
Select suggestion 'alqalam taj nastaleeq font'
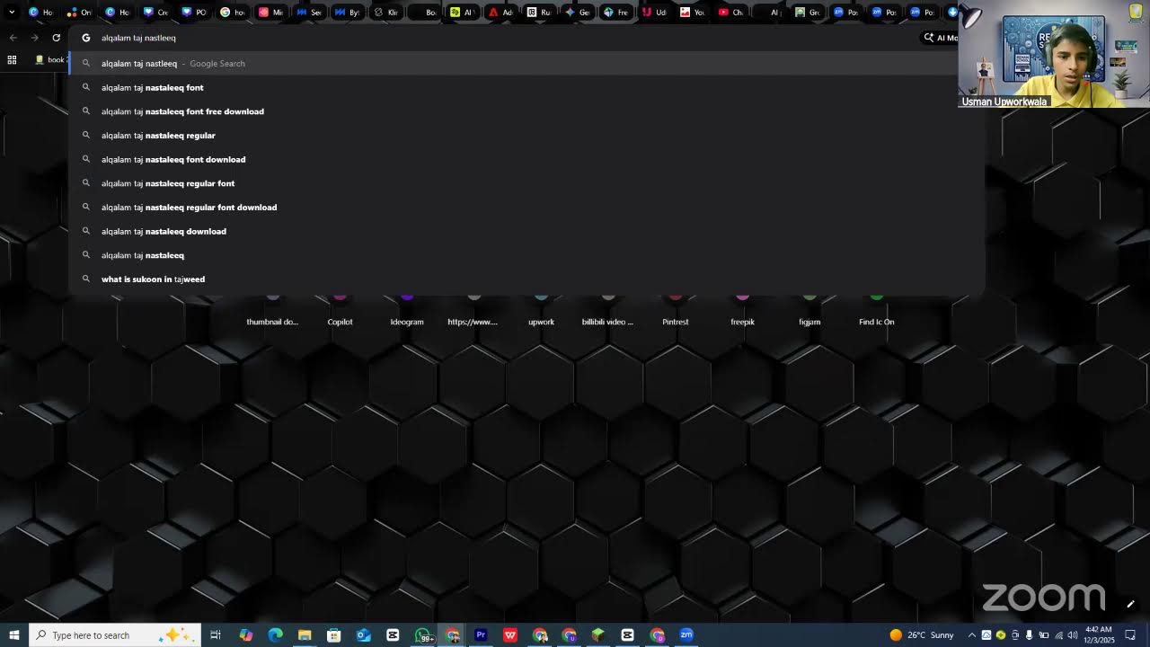(x=526, y=87)
